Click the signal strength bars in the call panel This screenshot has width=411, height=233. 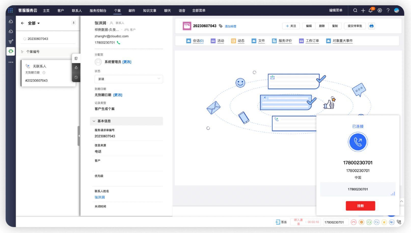(x=393, y=194)
